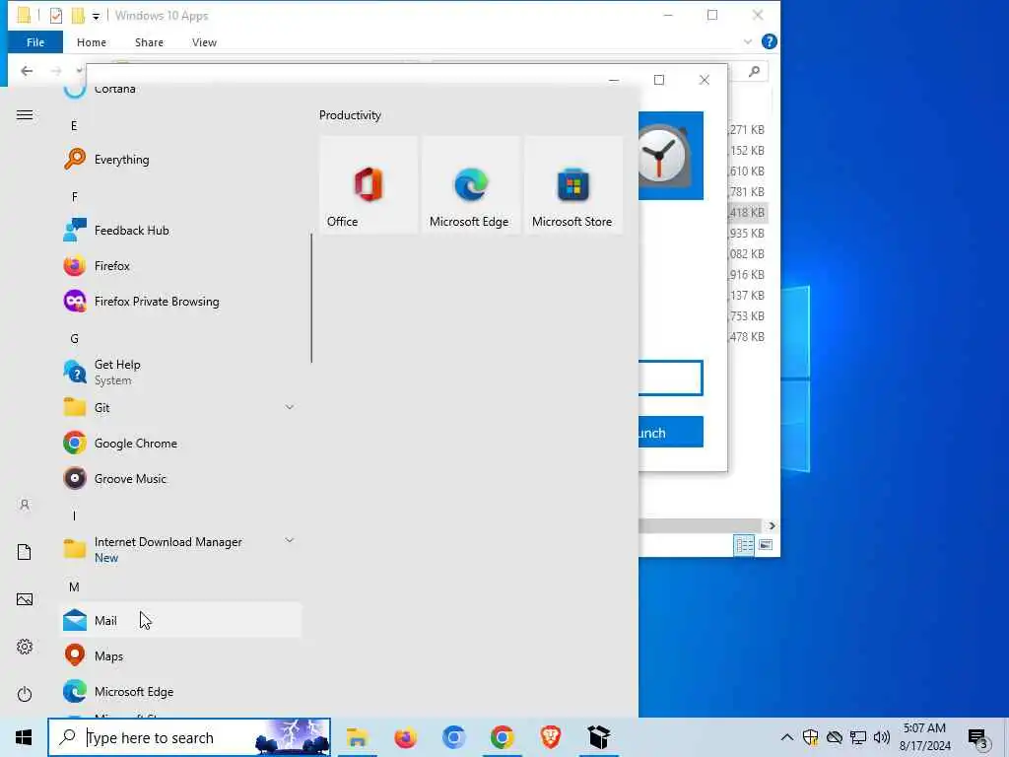Open the volume control in system tray

tap(882, 737)
